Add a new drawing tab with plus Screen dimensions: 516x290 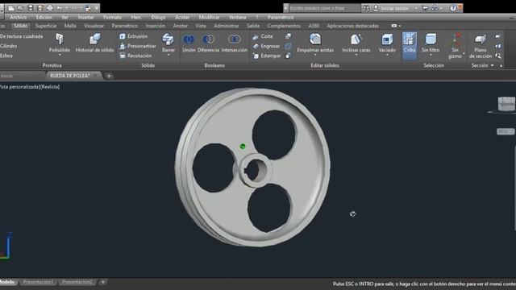(109, 76)
